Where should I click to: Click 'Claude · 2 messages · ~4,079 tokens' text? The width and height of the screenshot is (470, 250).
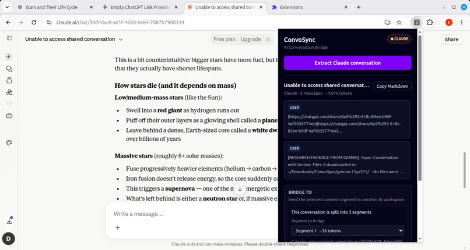pos(318,93)
